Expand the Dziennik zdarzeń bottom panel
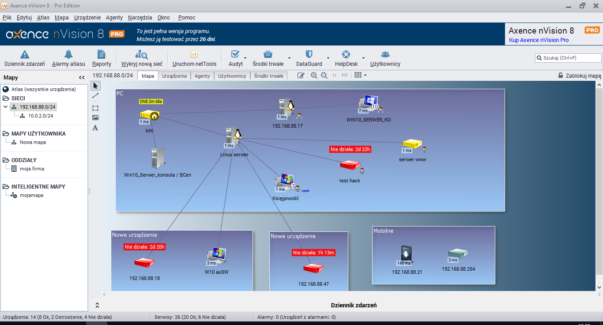The width and height of the screenshot is (603, 325). tap(97, 305)
